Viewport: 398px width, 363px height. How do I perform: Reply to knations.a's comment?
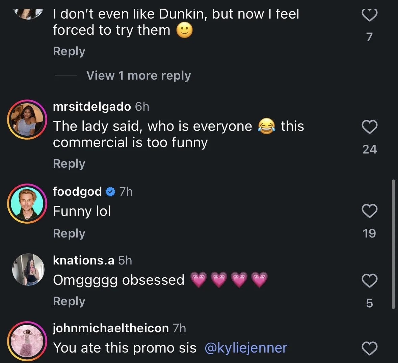tap(69, 302)
